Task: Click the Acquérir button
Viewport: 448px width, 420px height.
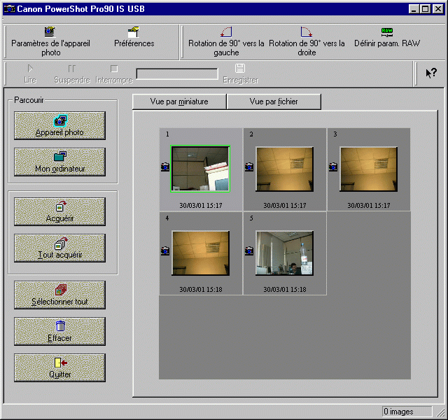Action: point(59,211)
